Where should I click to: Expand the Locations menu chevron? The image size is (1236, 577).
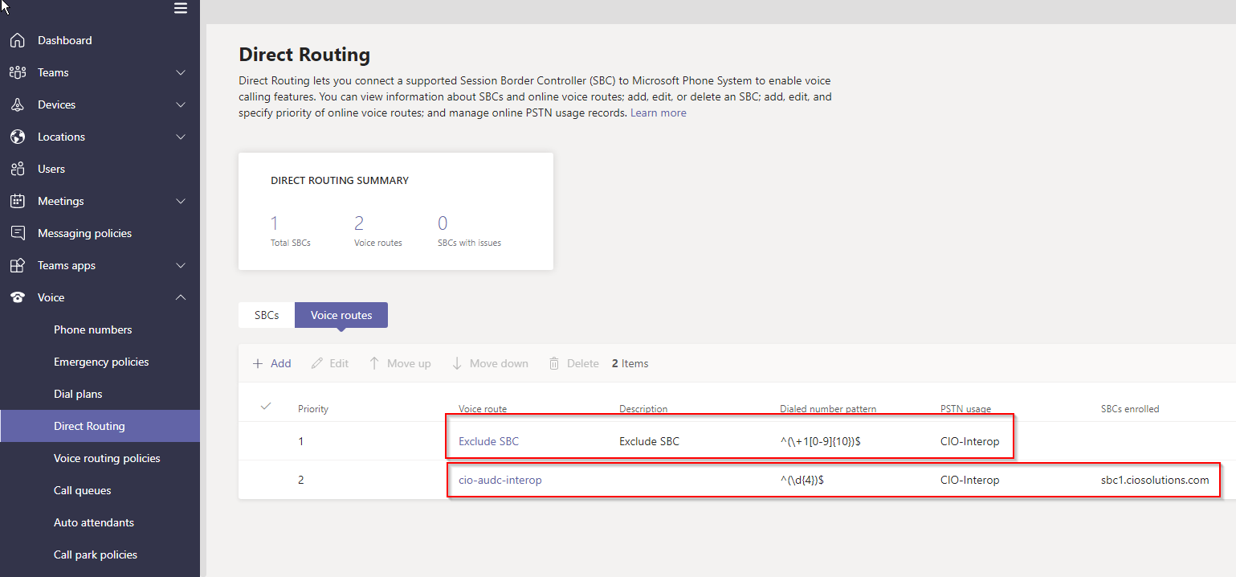[181, 137]
